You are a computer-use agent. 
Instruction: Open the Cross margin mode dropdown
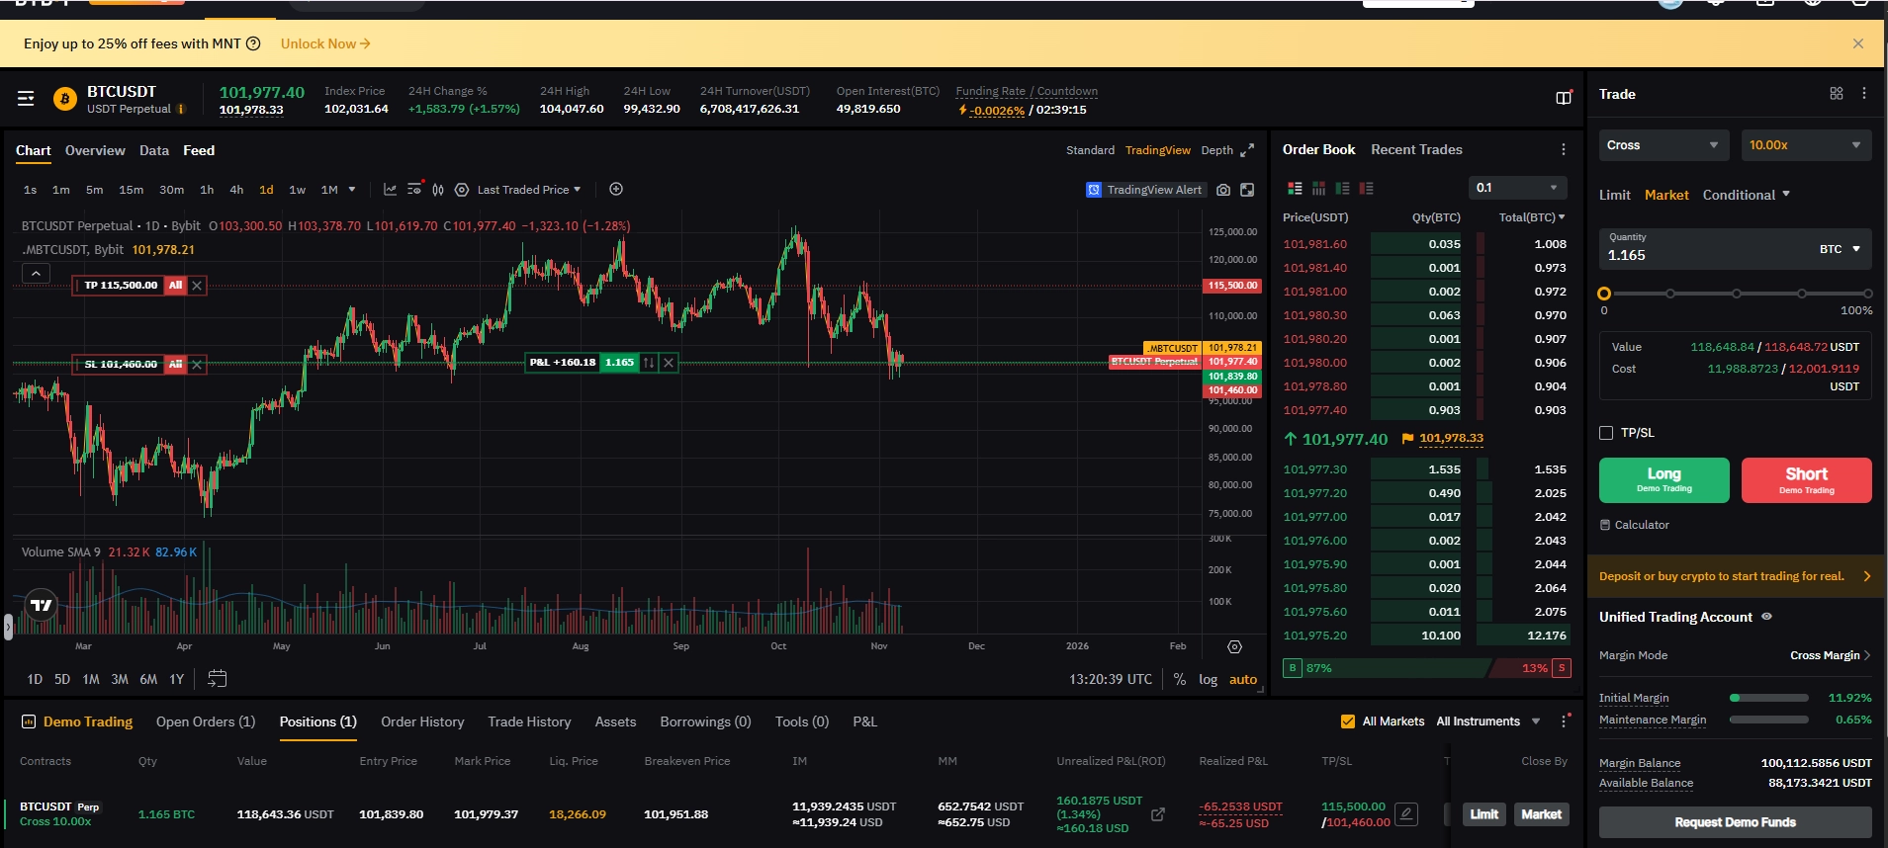[1663, 145]
